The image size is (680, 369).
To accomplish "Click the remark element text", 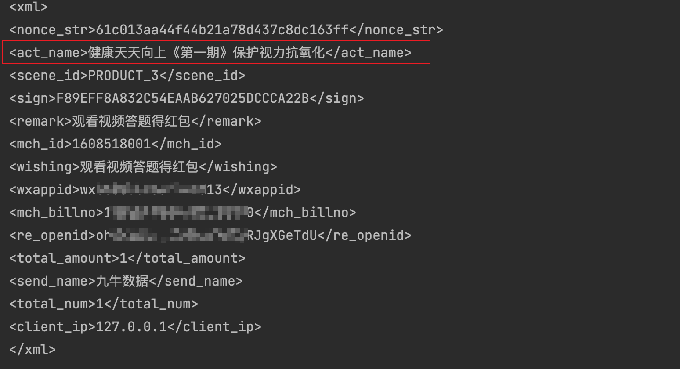I will pos(131,121).
